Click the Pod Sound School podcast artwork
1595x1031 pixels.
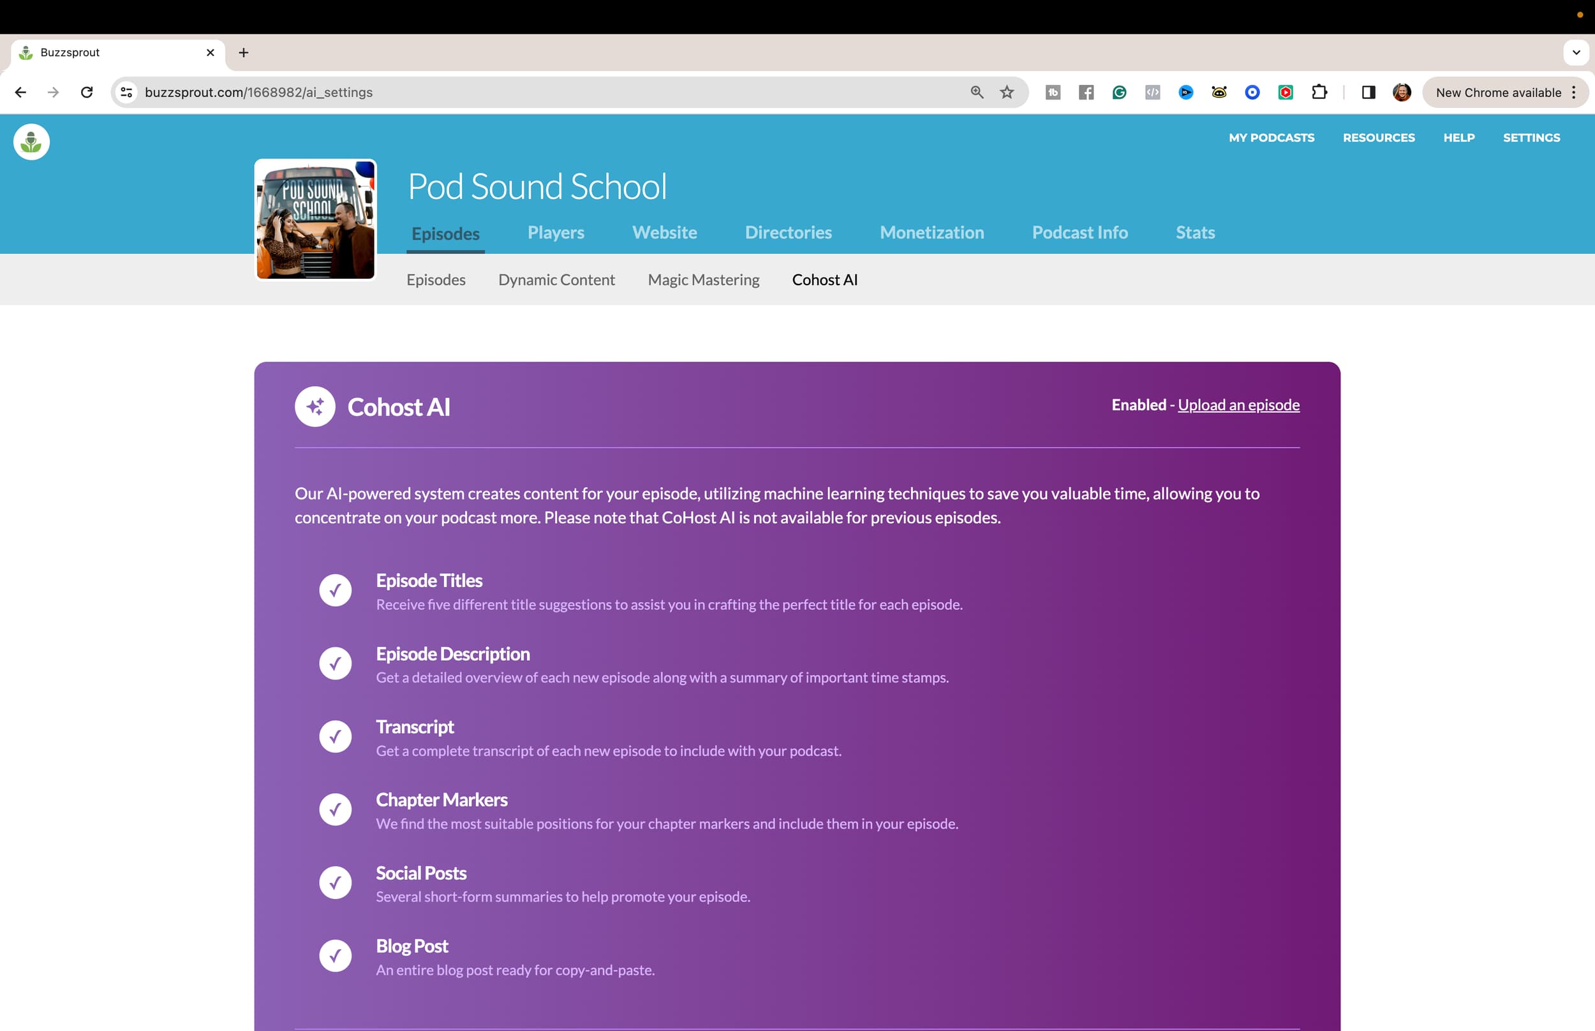pyautogui.click(x=315, y=219)
